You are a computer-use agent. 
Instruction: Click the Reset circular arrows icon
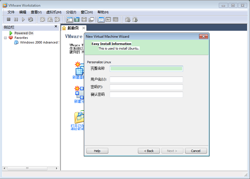(x=31, y=19)
